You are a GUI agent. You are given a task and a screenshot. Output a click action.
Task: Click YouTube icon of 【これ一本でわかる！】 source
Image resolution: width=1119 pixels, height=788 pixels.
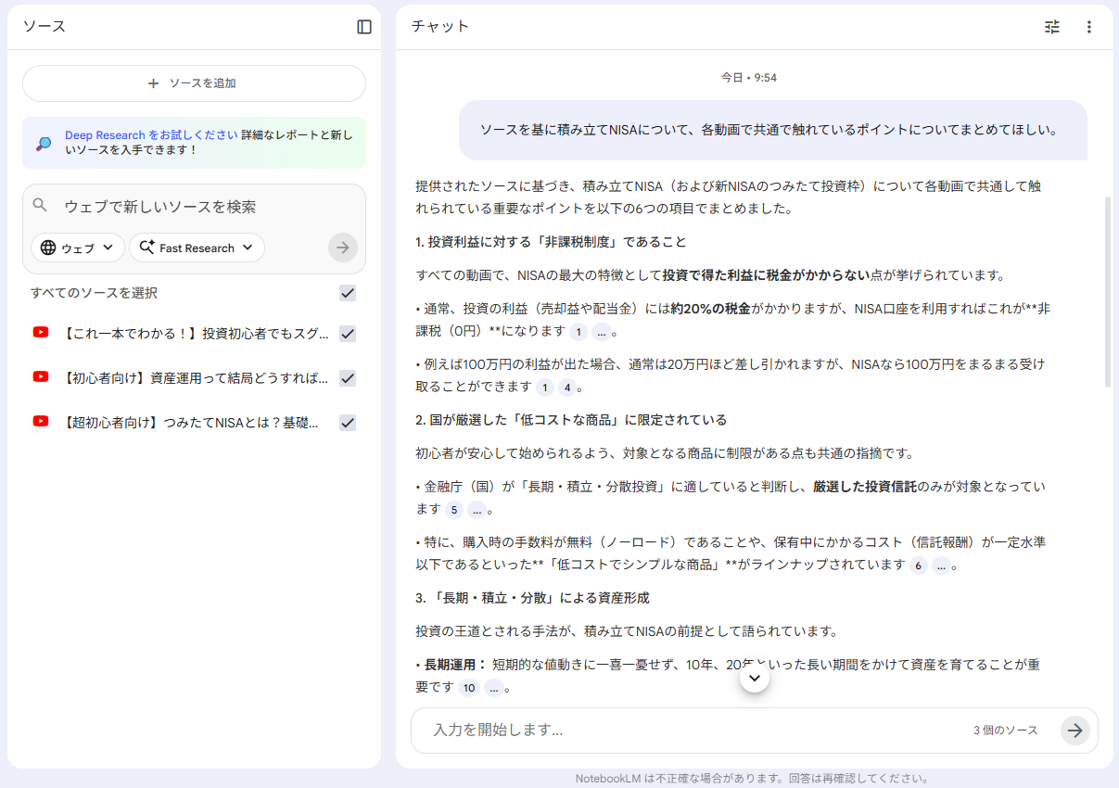coord(41,333)
